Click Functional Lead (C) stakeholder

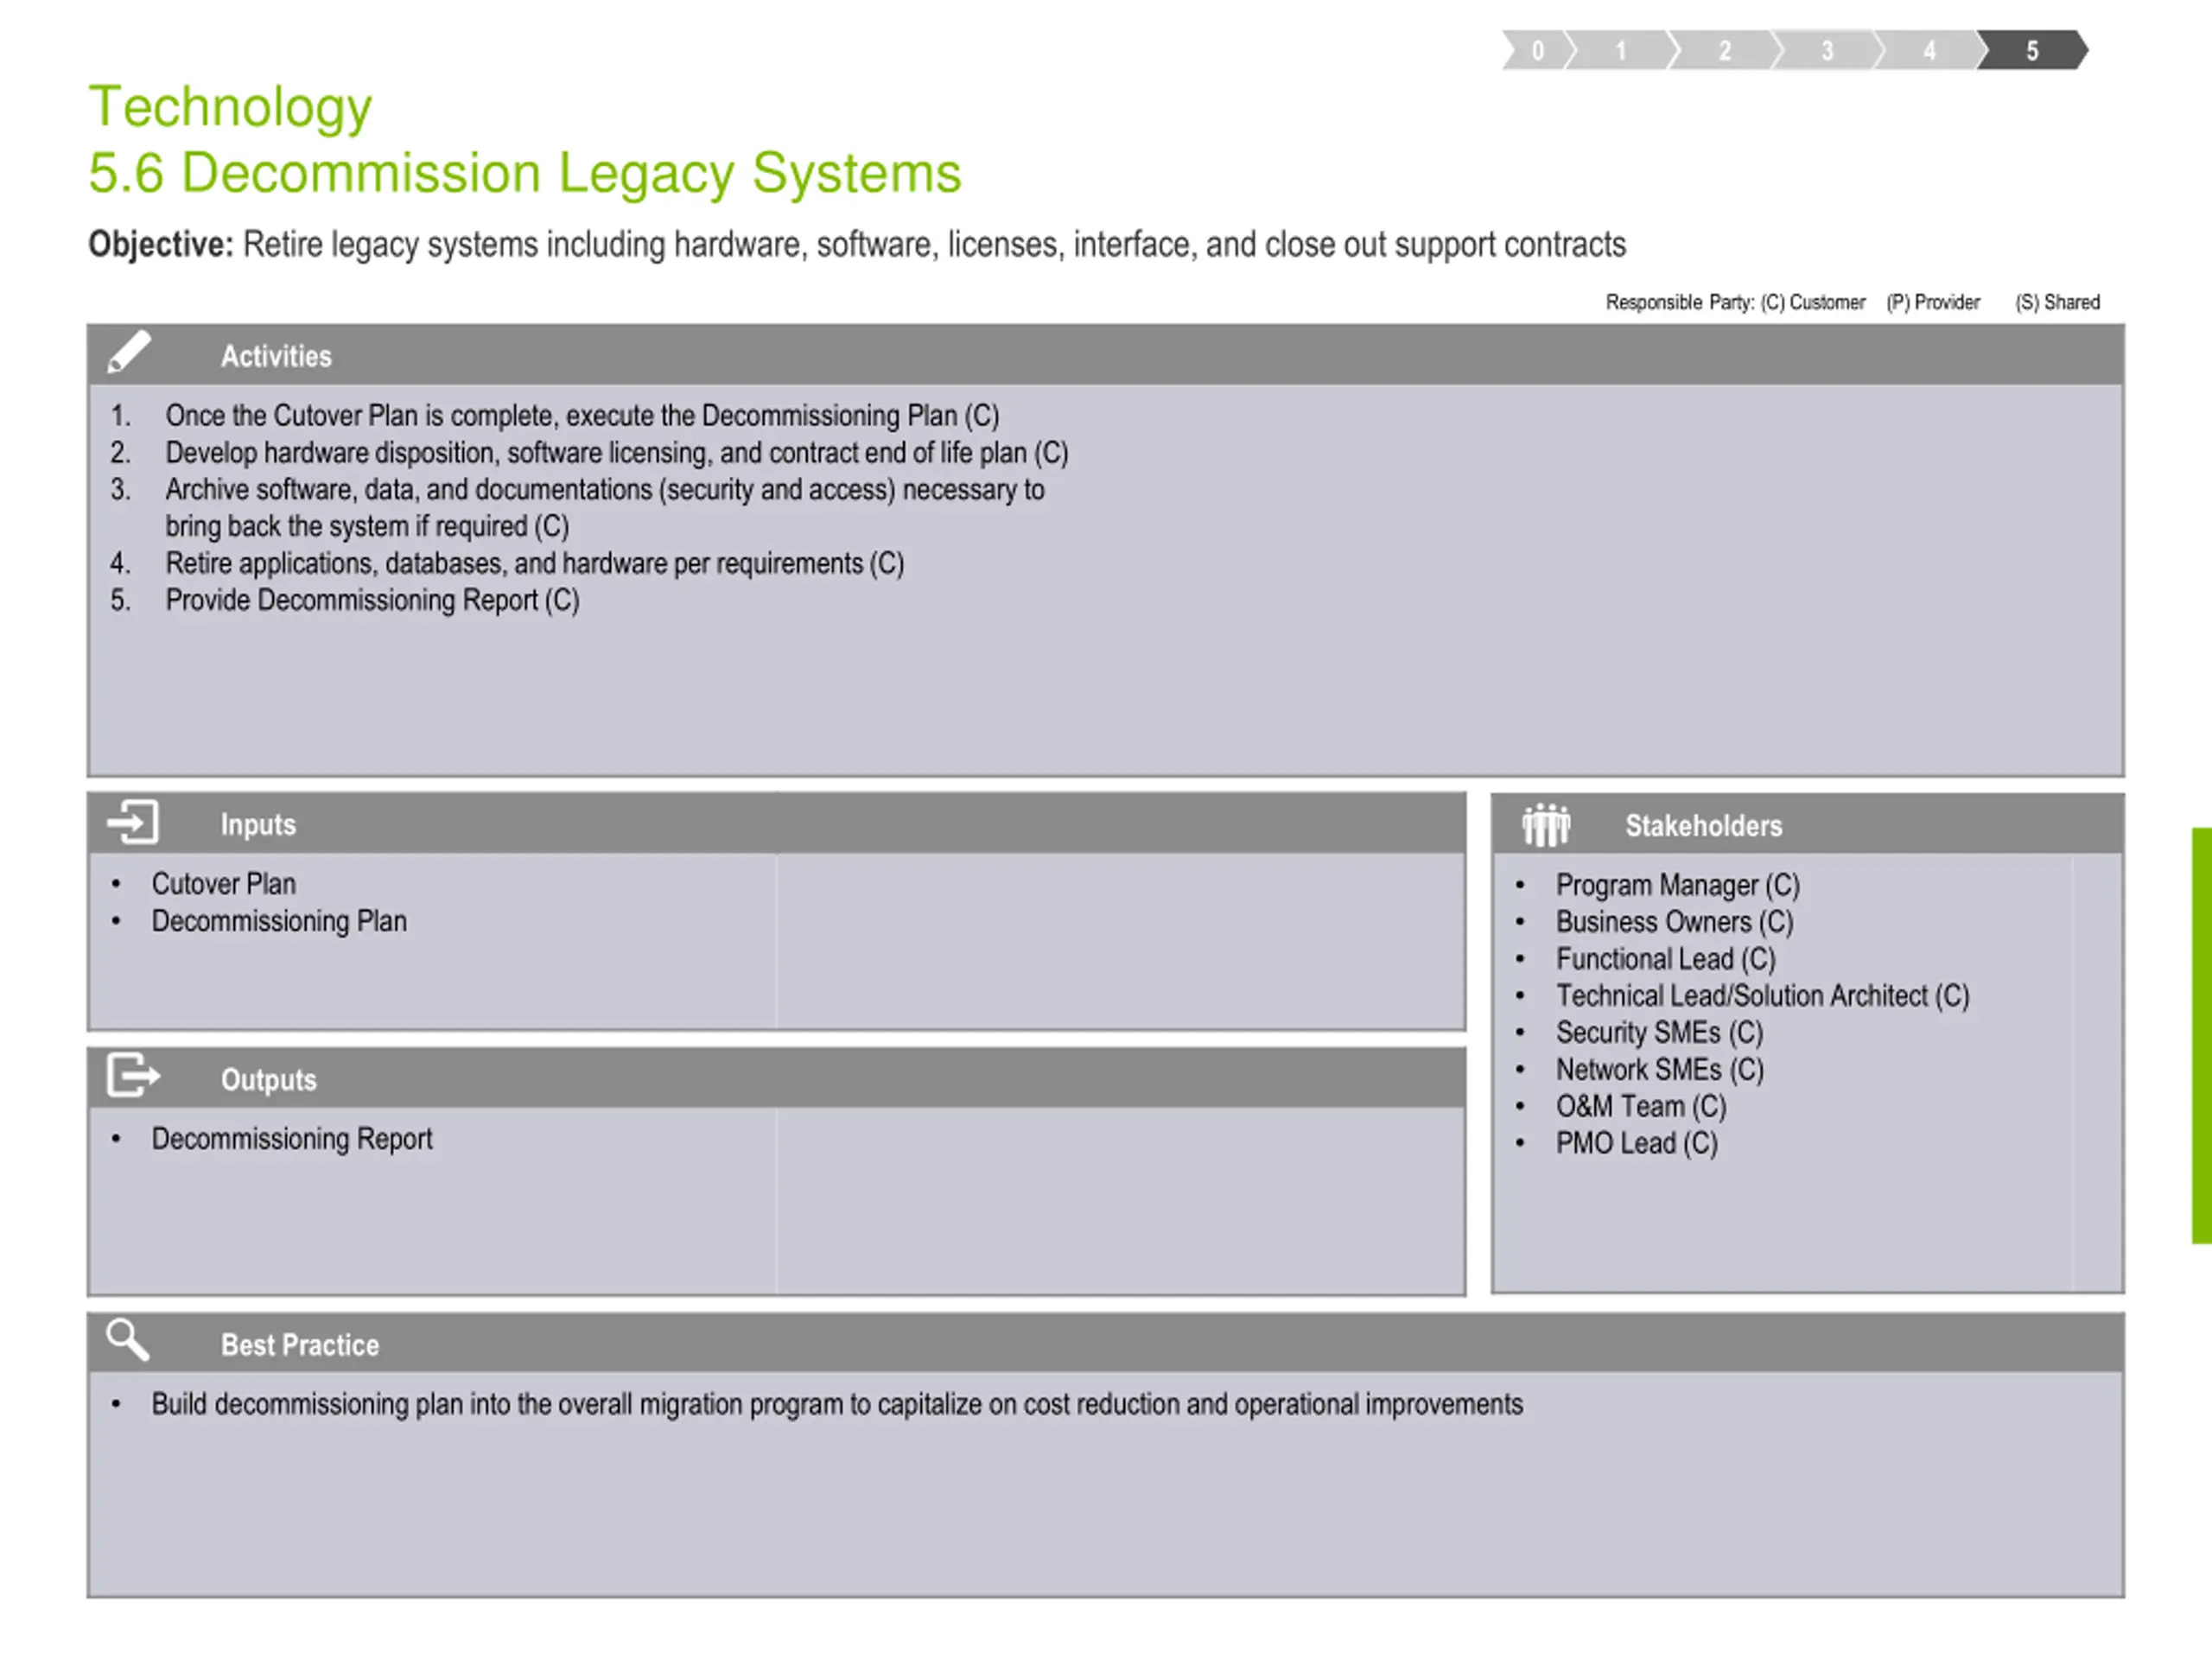tap(1666, 960)
